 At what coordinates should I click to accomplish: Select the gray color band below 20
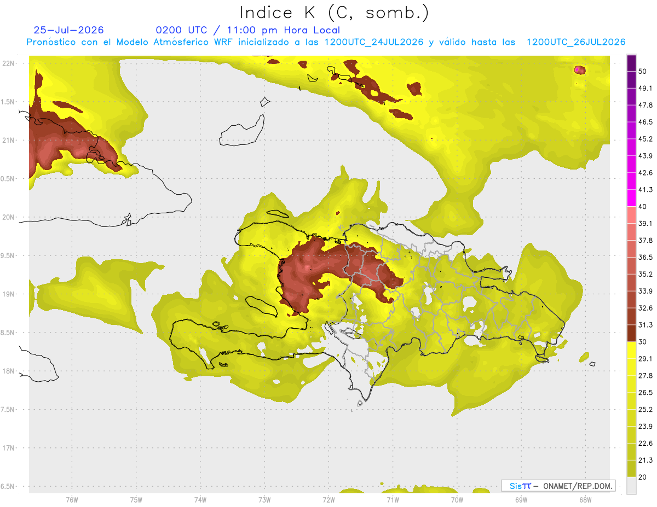(x=631, y=485)
